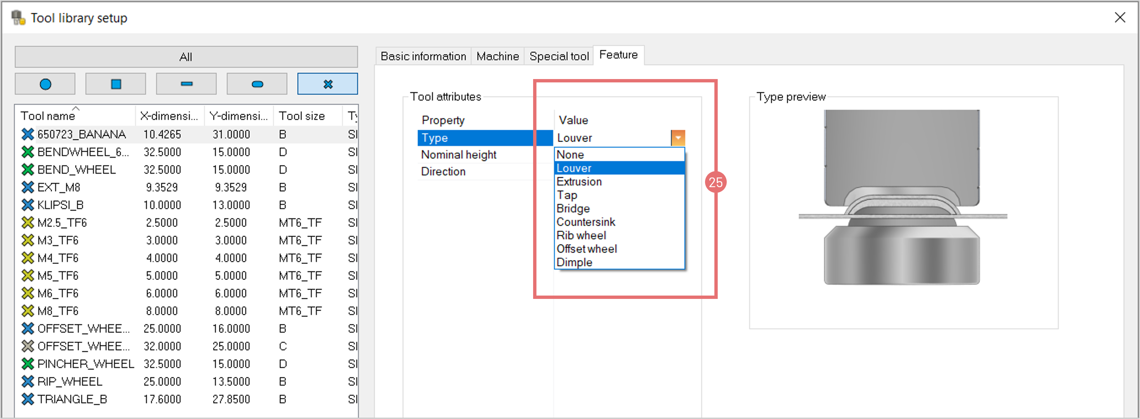This screenshot has width=1140, height=419.
Task: Select the special tools X filter
Action: pyautogui.click(x=327, y=84)
